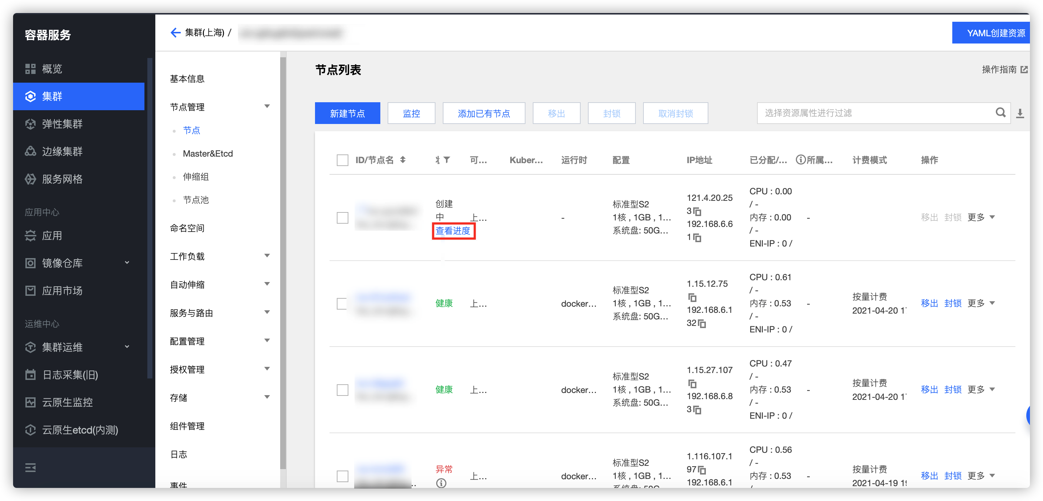Click the 新建节点 button
This screenshot has height=501, width=1043.
coord(347,113)
